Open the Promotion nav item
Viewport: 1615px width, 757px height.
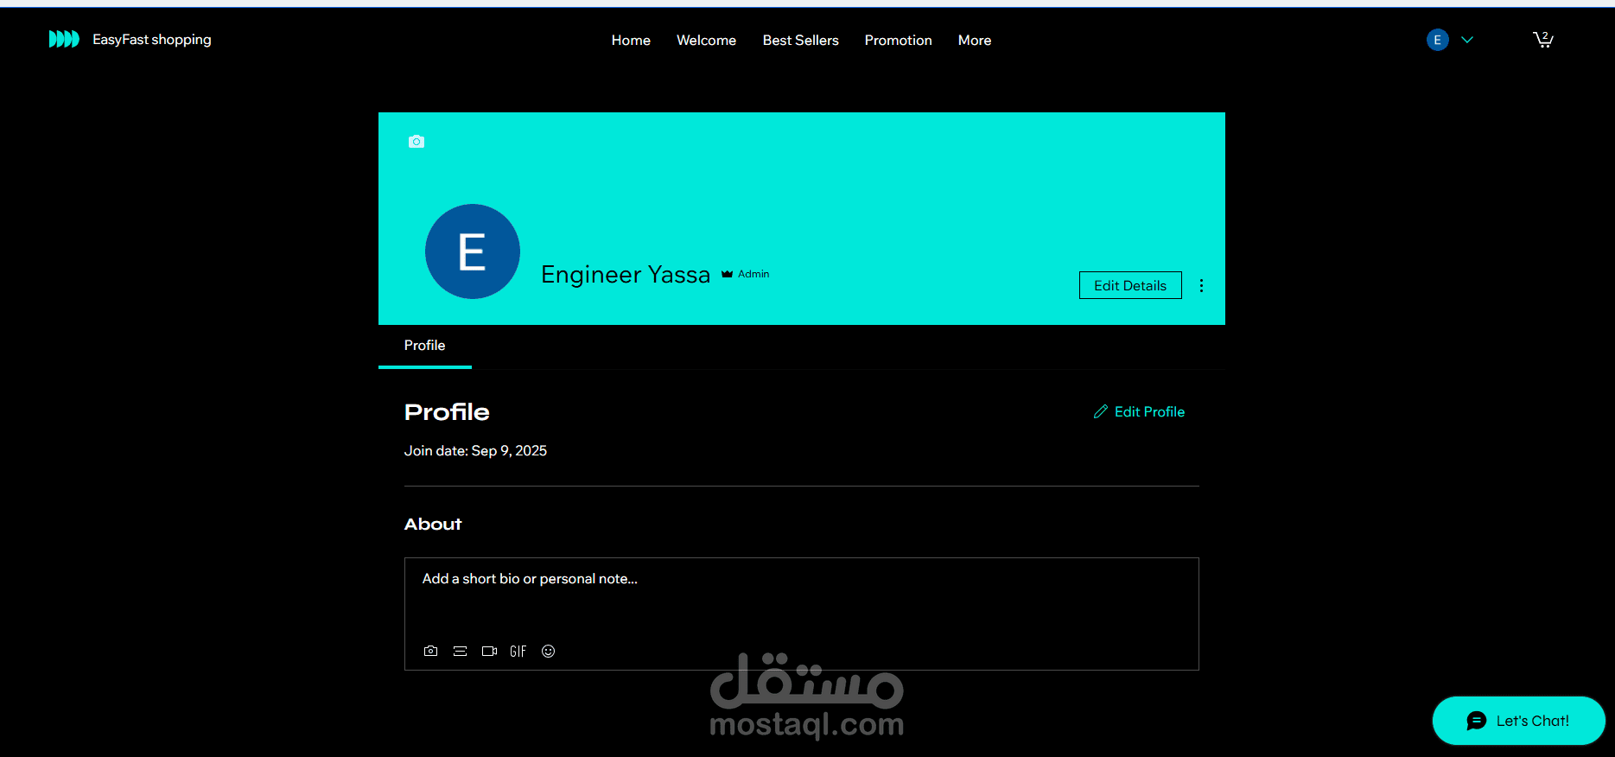(899, 40)
